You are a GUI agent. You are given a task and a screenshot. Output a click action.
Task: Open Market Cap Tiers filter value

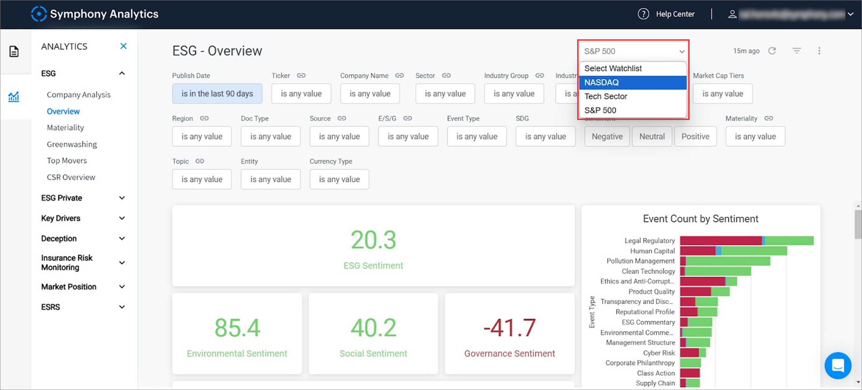723,93
